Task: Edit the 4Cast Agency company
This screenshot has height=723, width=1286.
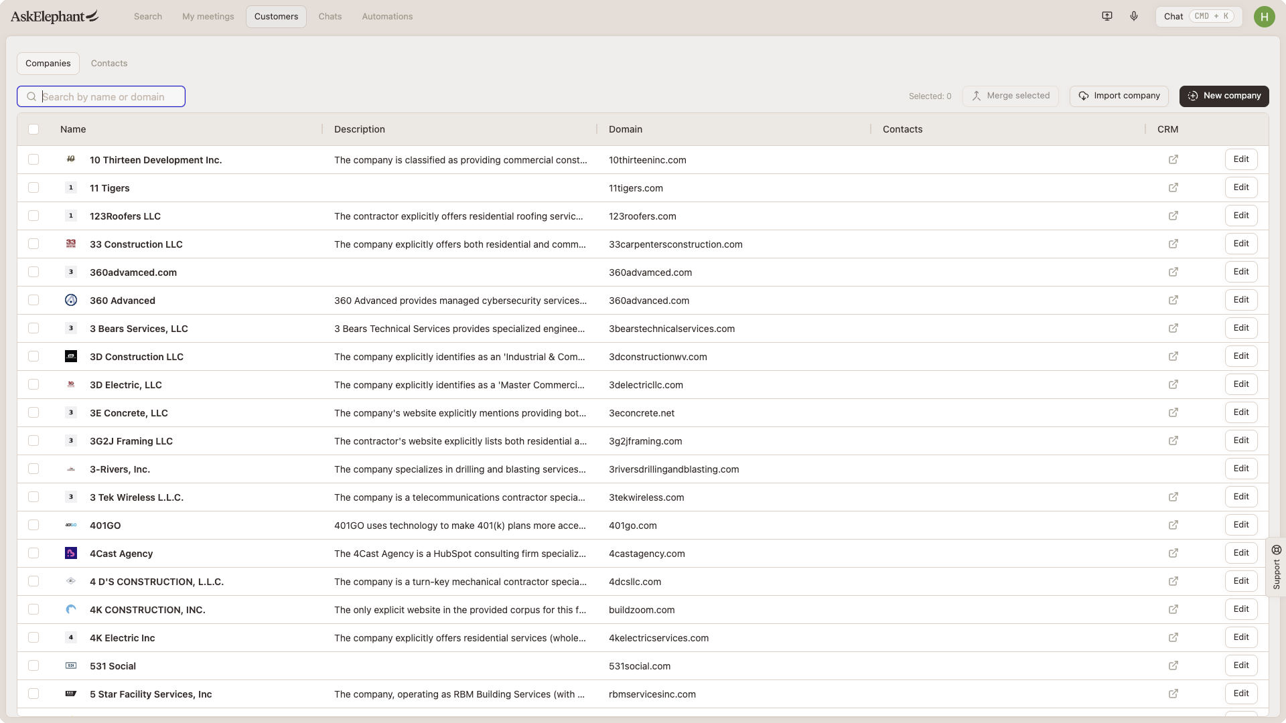Action: pyautogui.click(x=1241, y=553)
